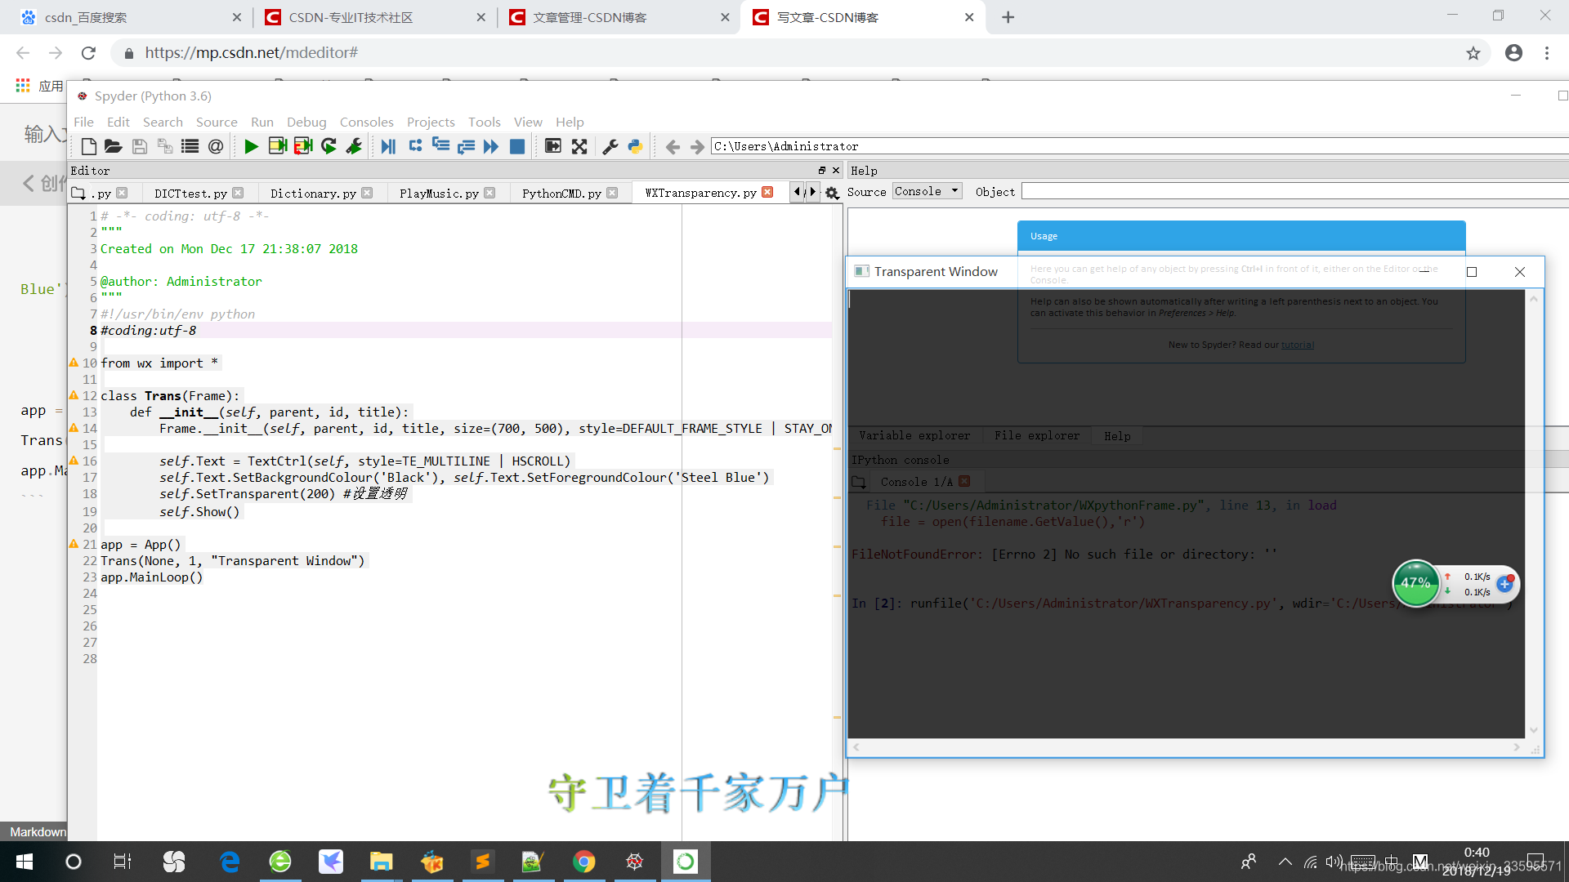Open the Consoles menu
1569x882 pixels.
366,122
